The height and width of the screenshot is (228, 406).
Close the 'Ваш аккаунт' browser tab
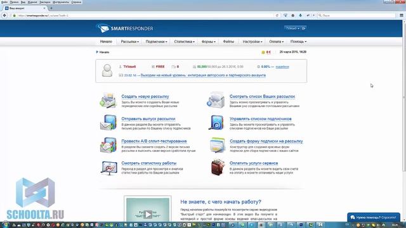point(44,8)
